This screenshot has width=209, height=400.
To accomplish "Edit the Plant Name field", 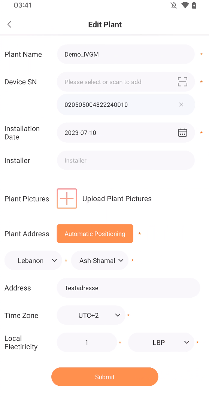I will point(126,54).
